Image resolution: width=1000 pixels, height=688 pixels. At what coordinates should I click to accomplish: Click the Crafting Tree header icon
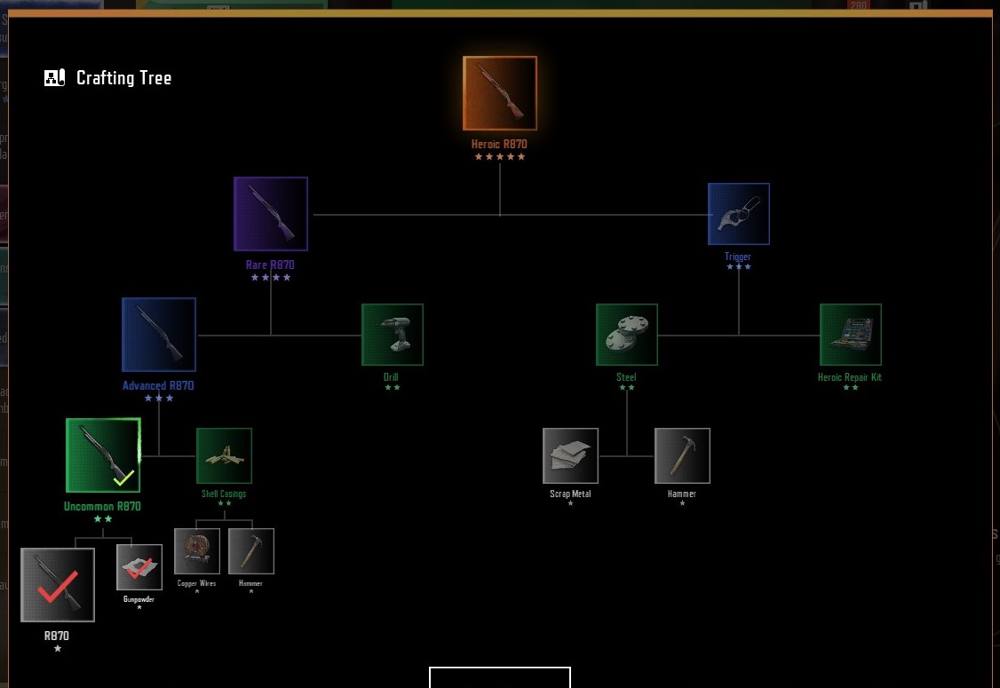(x=55, y=78)
